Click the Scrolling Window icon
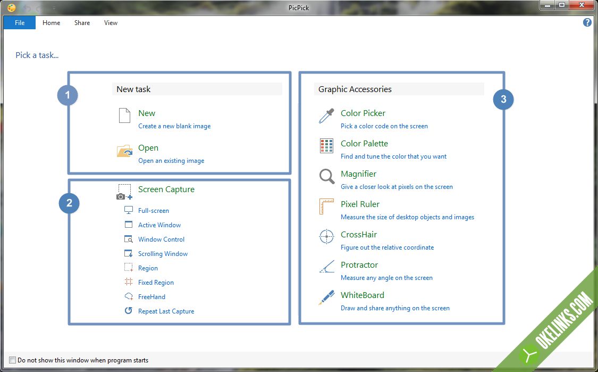Image resolution: width=598 pixels, height=372 pixels. 129,253
